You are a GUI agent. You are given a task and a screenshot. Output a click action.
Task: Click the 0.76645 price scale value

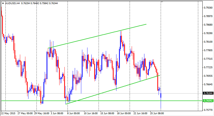pyautogui.click(x=208, y=84)
